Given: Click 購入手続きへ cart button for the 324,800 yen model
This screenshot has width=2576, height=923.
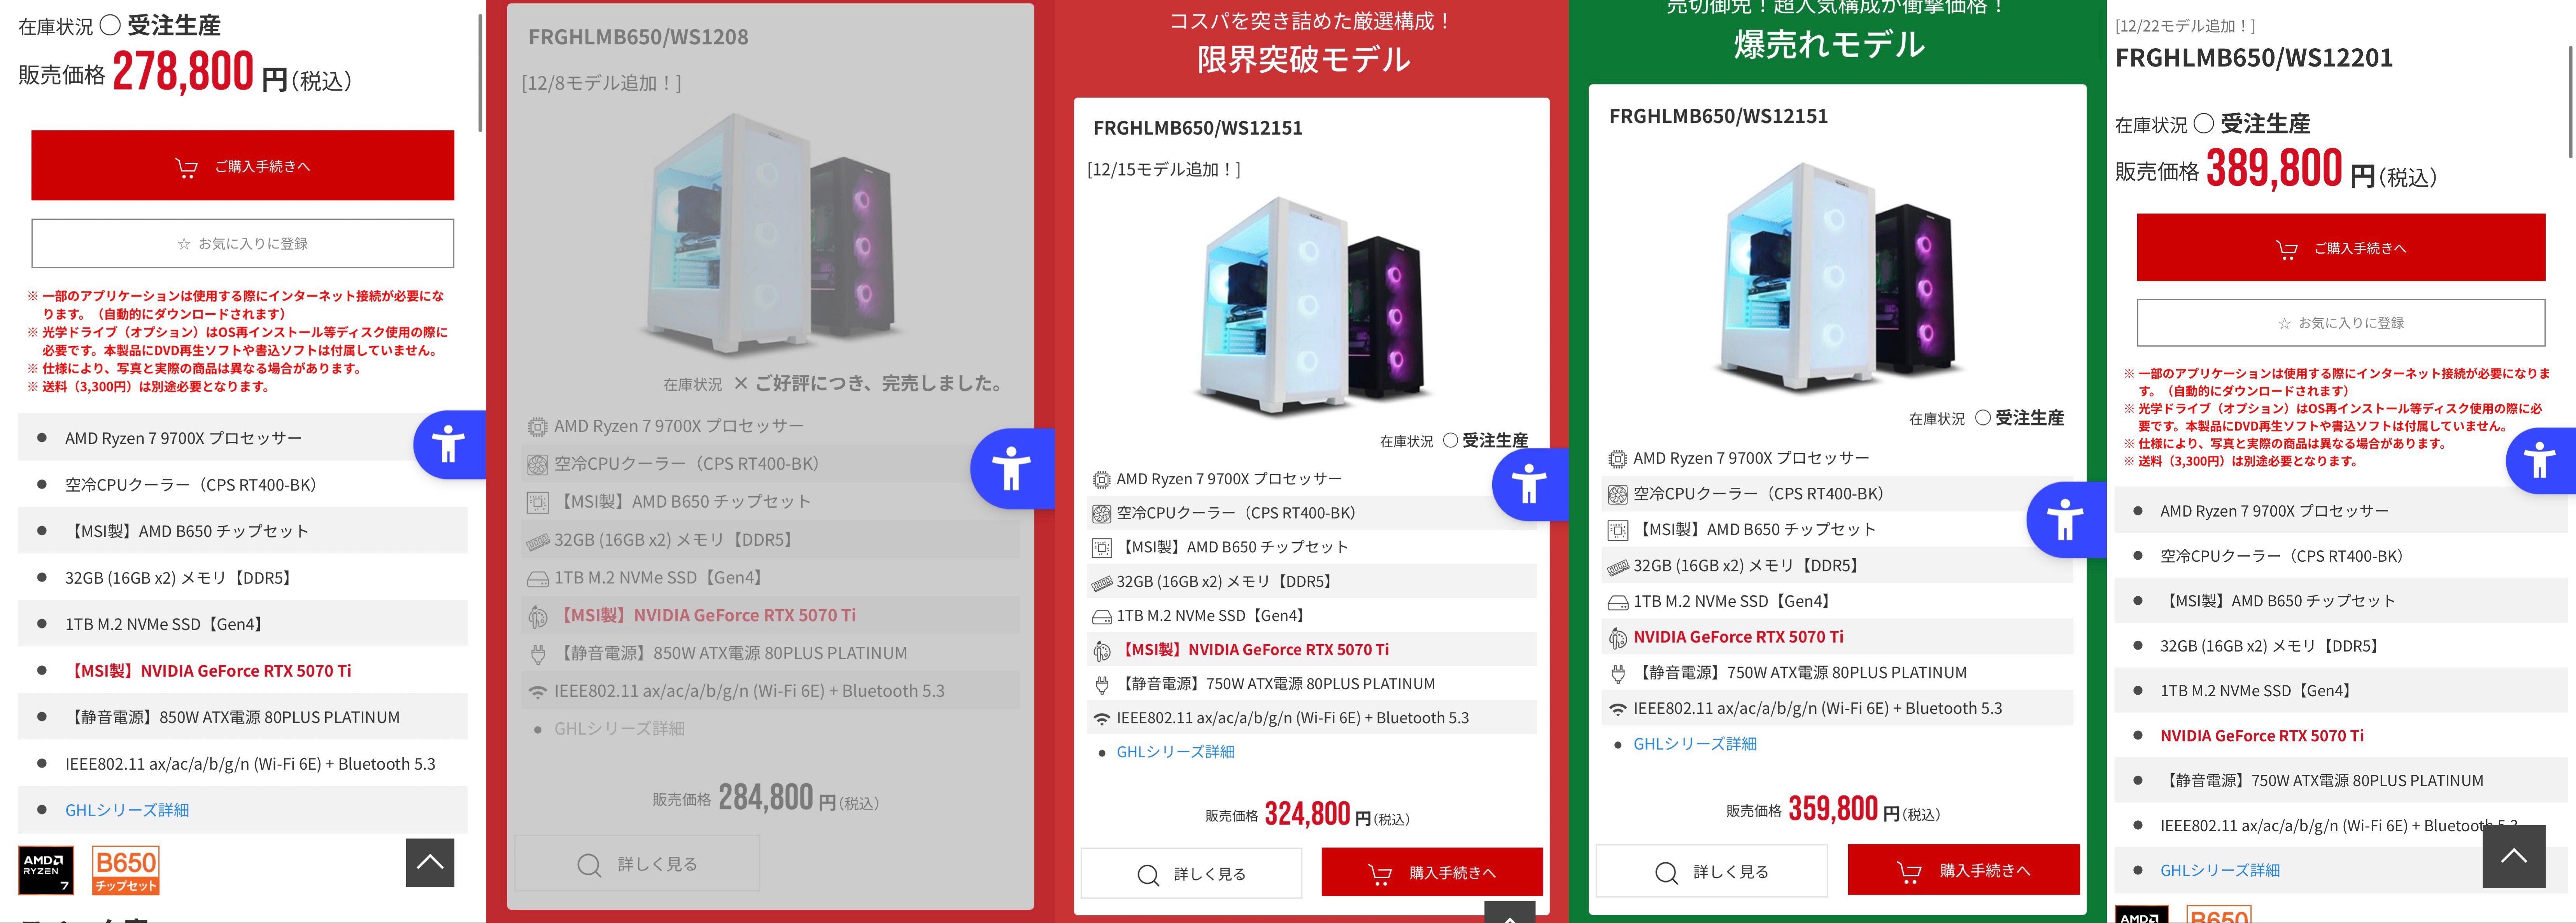Looking at the screenshot, I should [1432, 873].
